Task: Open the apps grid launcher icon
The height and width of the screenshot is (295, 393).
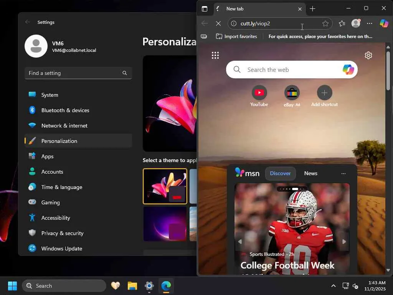Action: (x=215, y=55)
